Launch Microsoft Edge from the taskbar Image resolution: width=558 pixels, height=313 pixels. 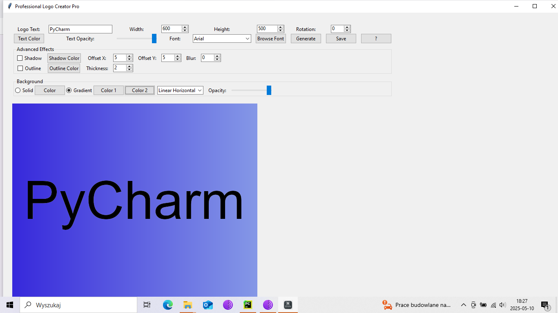coord(167,305)
